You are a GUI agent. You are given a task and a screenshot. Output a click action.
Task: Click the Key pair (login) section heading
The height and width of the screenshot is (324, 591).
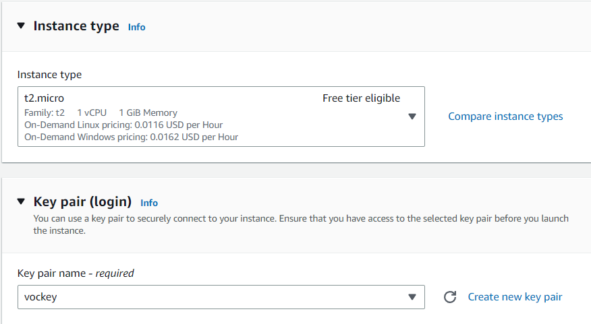pos(82,201)
